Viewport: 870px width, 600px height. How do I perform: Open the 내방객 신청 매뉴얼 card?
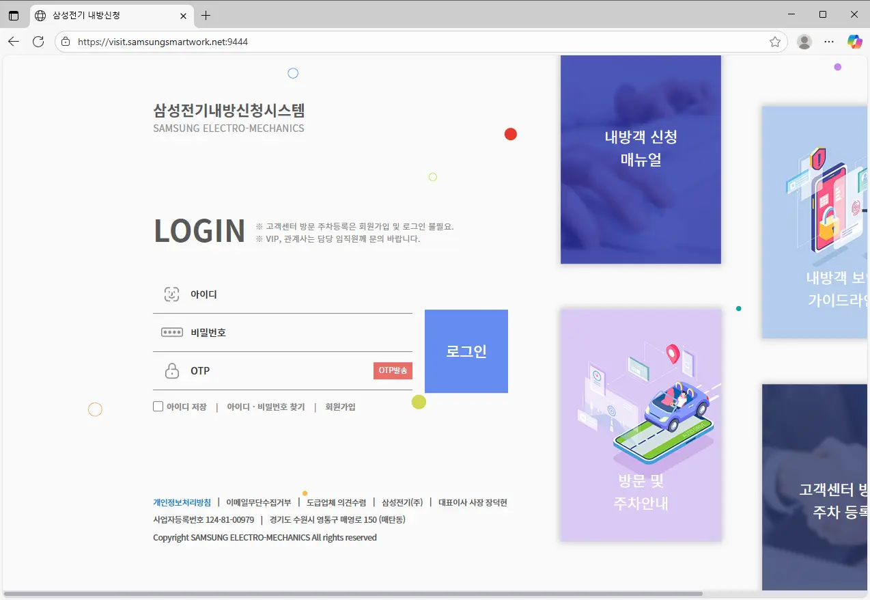(x=641, y=159)
